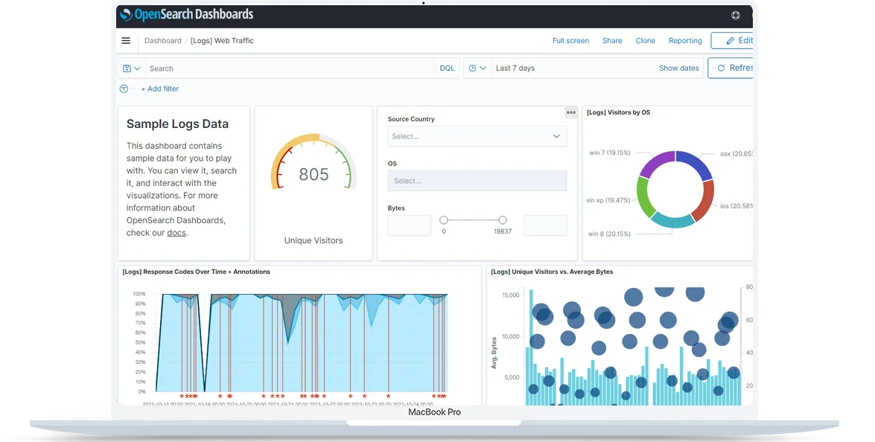Viewport: 875px width, 442px height.
Task: Click Add filter
Action: click(160, 89)
